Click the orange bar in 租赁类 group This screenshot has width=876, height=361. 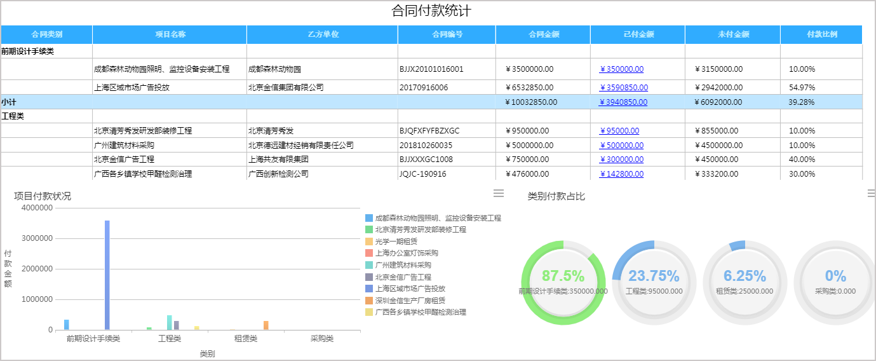pos(266,325)
